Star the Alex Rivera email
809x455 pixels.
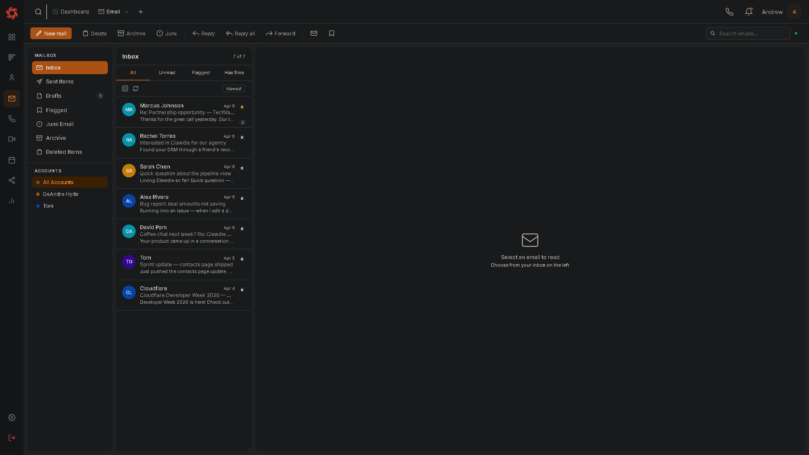coord(242,198)
